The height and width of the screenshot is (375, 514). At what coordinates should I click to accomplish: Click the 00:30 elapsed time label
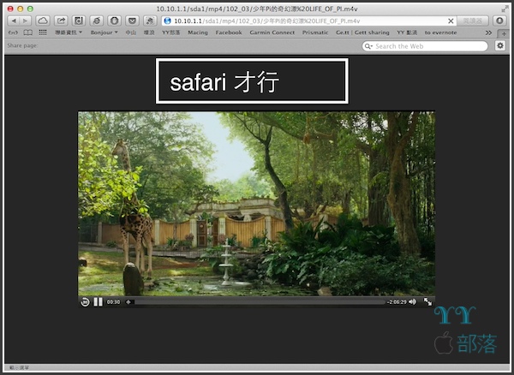point(113,302)
